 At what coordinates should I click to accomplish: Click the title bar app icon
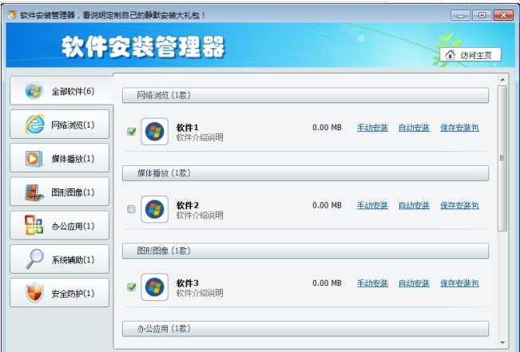tap(12, 15)
